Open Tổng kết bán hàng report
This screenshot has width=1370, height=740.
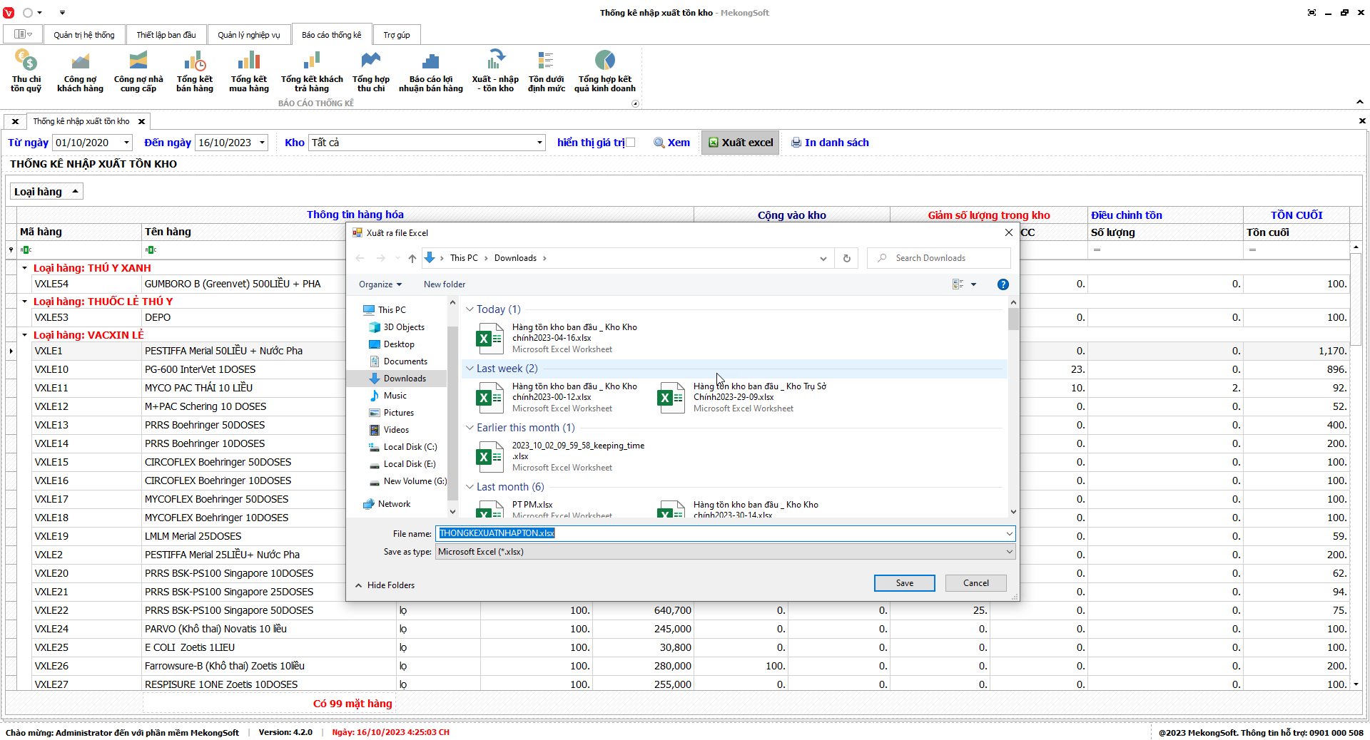tap(194, 71)
